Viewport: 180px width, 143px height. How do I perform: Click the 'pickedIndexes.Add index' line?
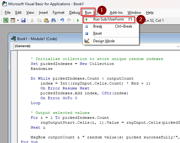coord(84,93)
